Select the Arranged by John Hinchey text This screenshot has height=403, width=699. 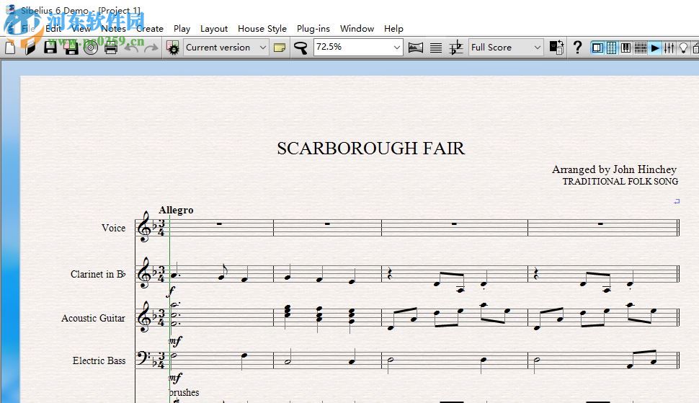(x=614, y=169)
